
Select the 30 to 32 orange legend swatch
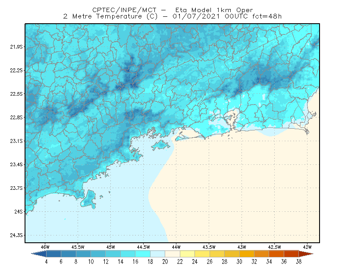pos(247,254)
